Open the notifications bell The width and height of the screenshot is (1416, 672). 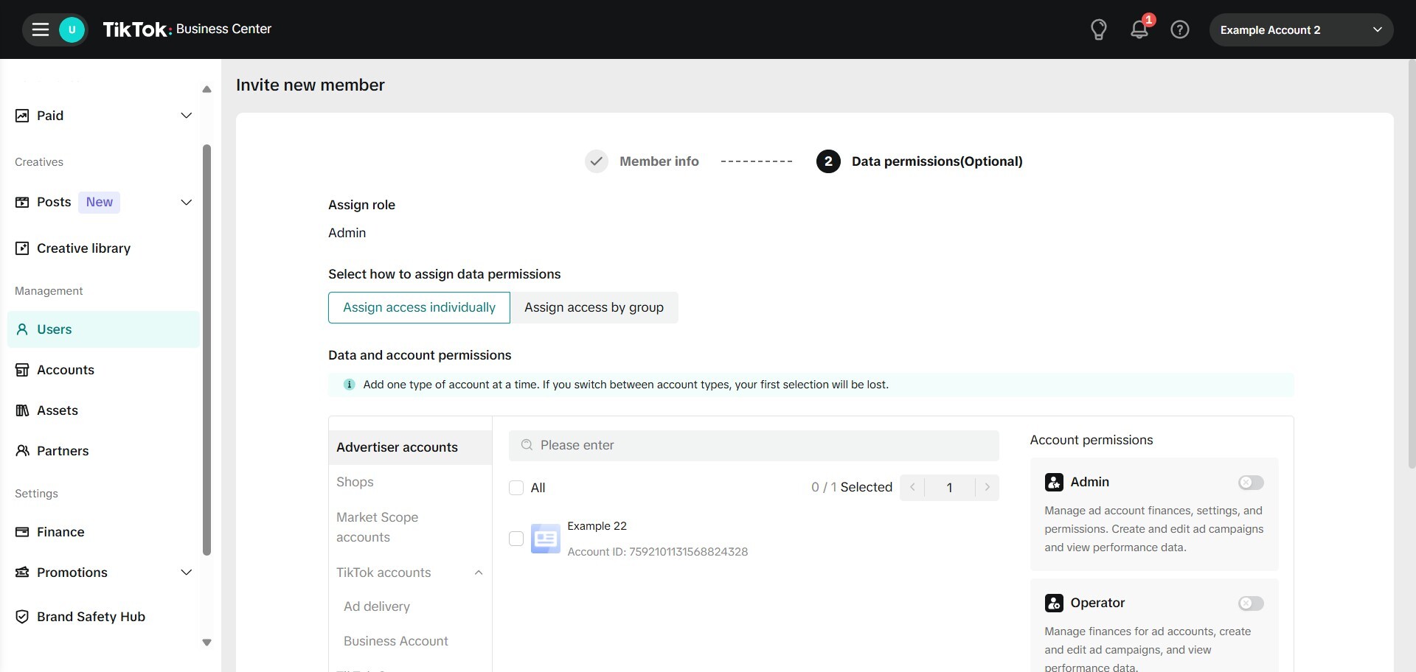[x=1139, y=29]
